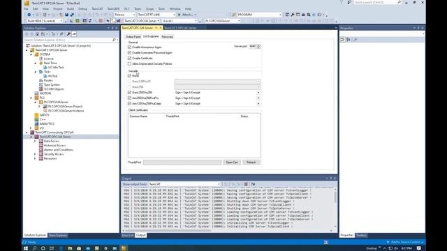Select the UA Endpoints tab
Screen dimensions: 447x251
coord(151,36)
